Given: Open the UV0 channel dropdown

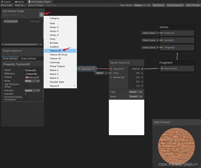Looking at the screenshot, I should coord(100,73).
